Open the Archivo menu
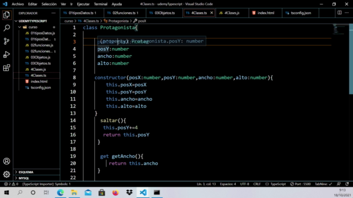This screenshot has width=353, height=198. tap(18, 4)
